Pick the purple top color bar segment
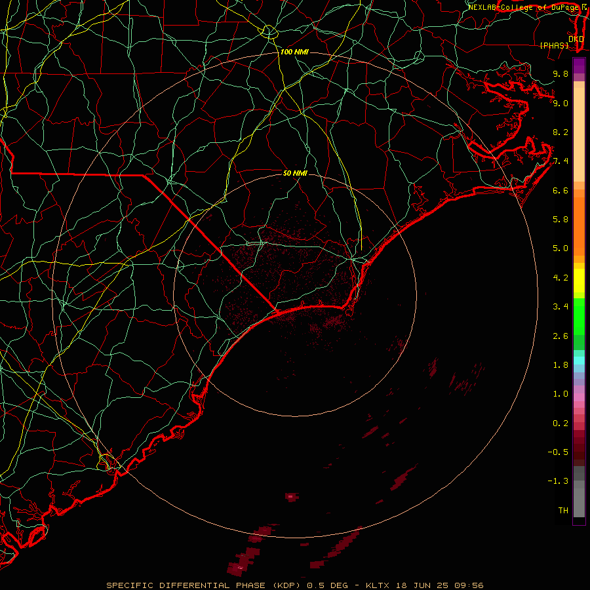Screen dimensions: 590x590 point(579,66)
